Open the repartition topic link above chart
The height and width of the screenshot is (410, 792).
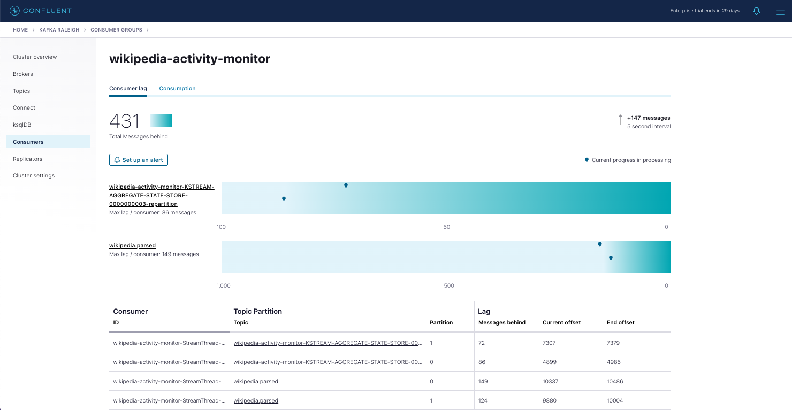[162, 195]
